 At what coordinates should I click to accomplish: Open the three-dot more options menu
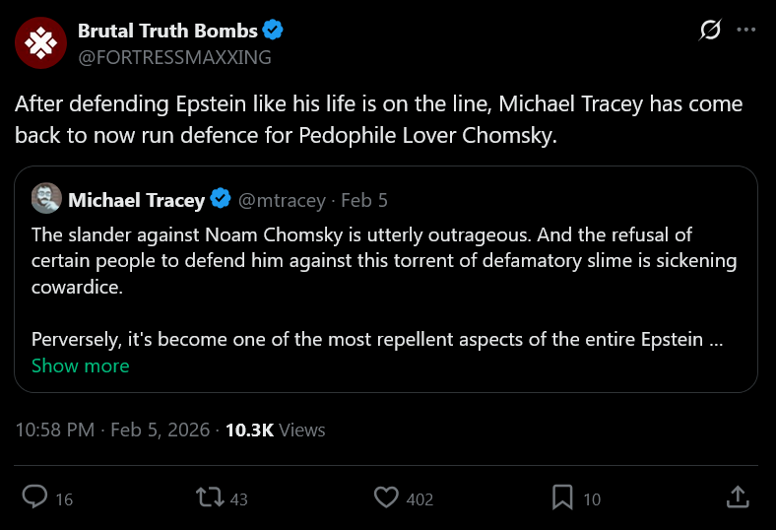(746, 31)
